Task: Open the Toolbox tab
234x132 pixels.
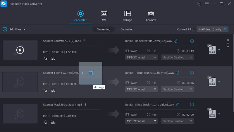Action: (x=151, y=16)
